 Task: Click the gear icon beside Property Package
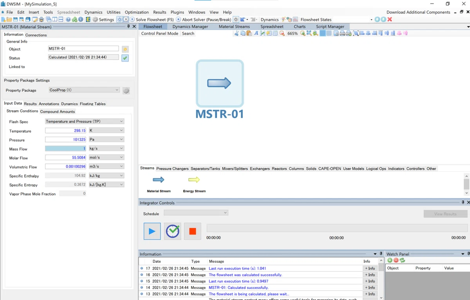[x=126, y=91]
